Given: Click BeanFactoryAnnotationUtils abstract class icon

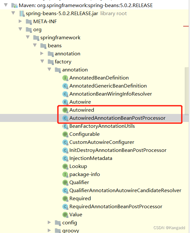Looking at the screenshot, I should (x=65, y=126).
